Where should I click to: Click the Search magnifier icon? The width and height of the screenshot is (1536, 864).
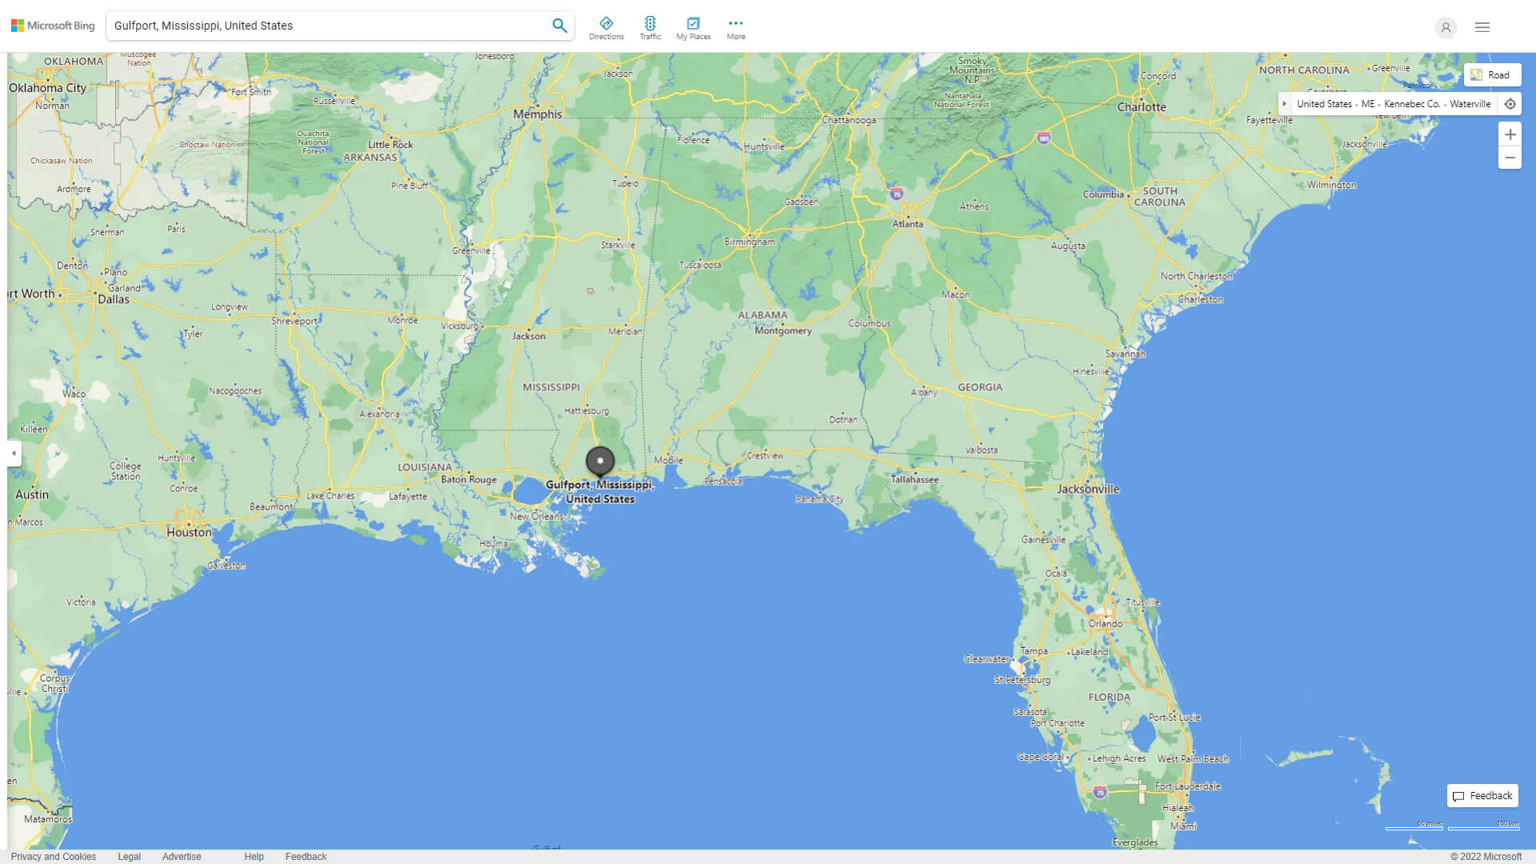559,26
